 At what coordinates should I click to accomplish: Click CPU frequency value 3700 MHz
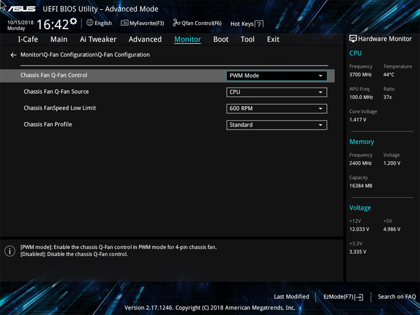[x=360, y=75]
